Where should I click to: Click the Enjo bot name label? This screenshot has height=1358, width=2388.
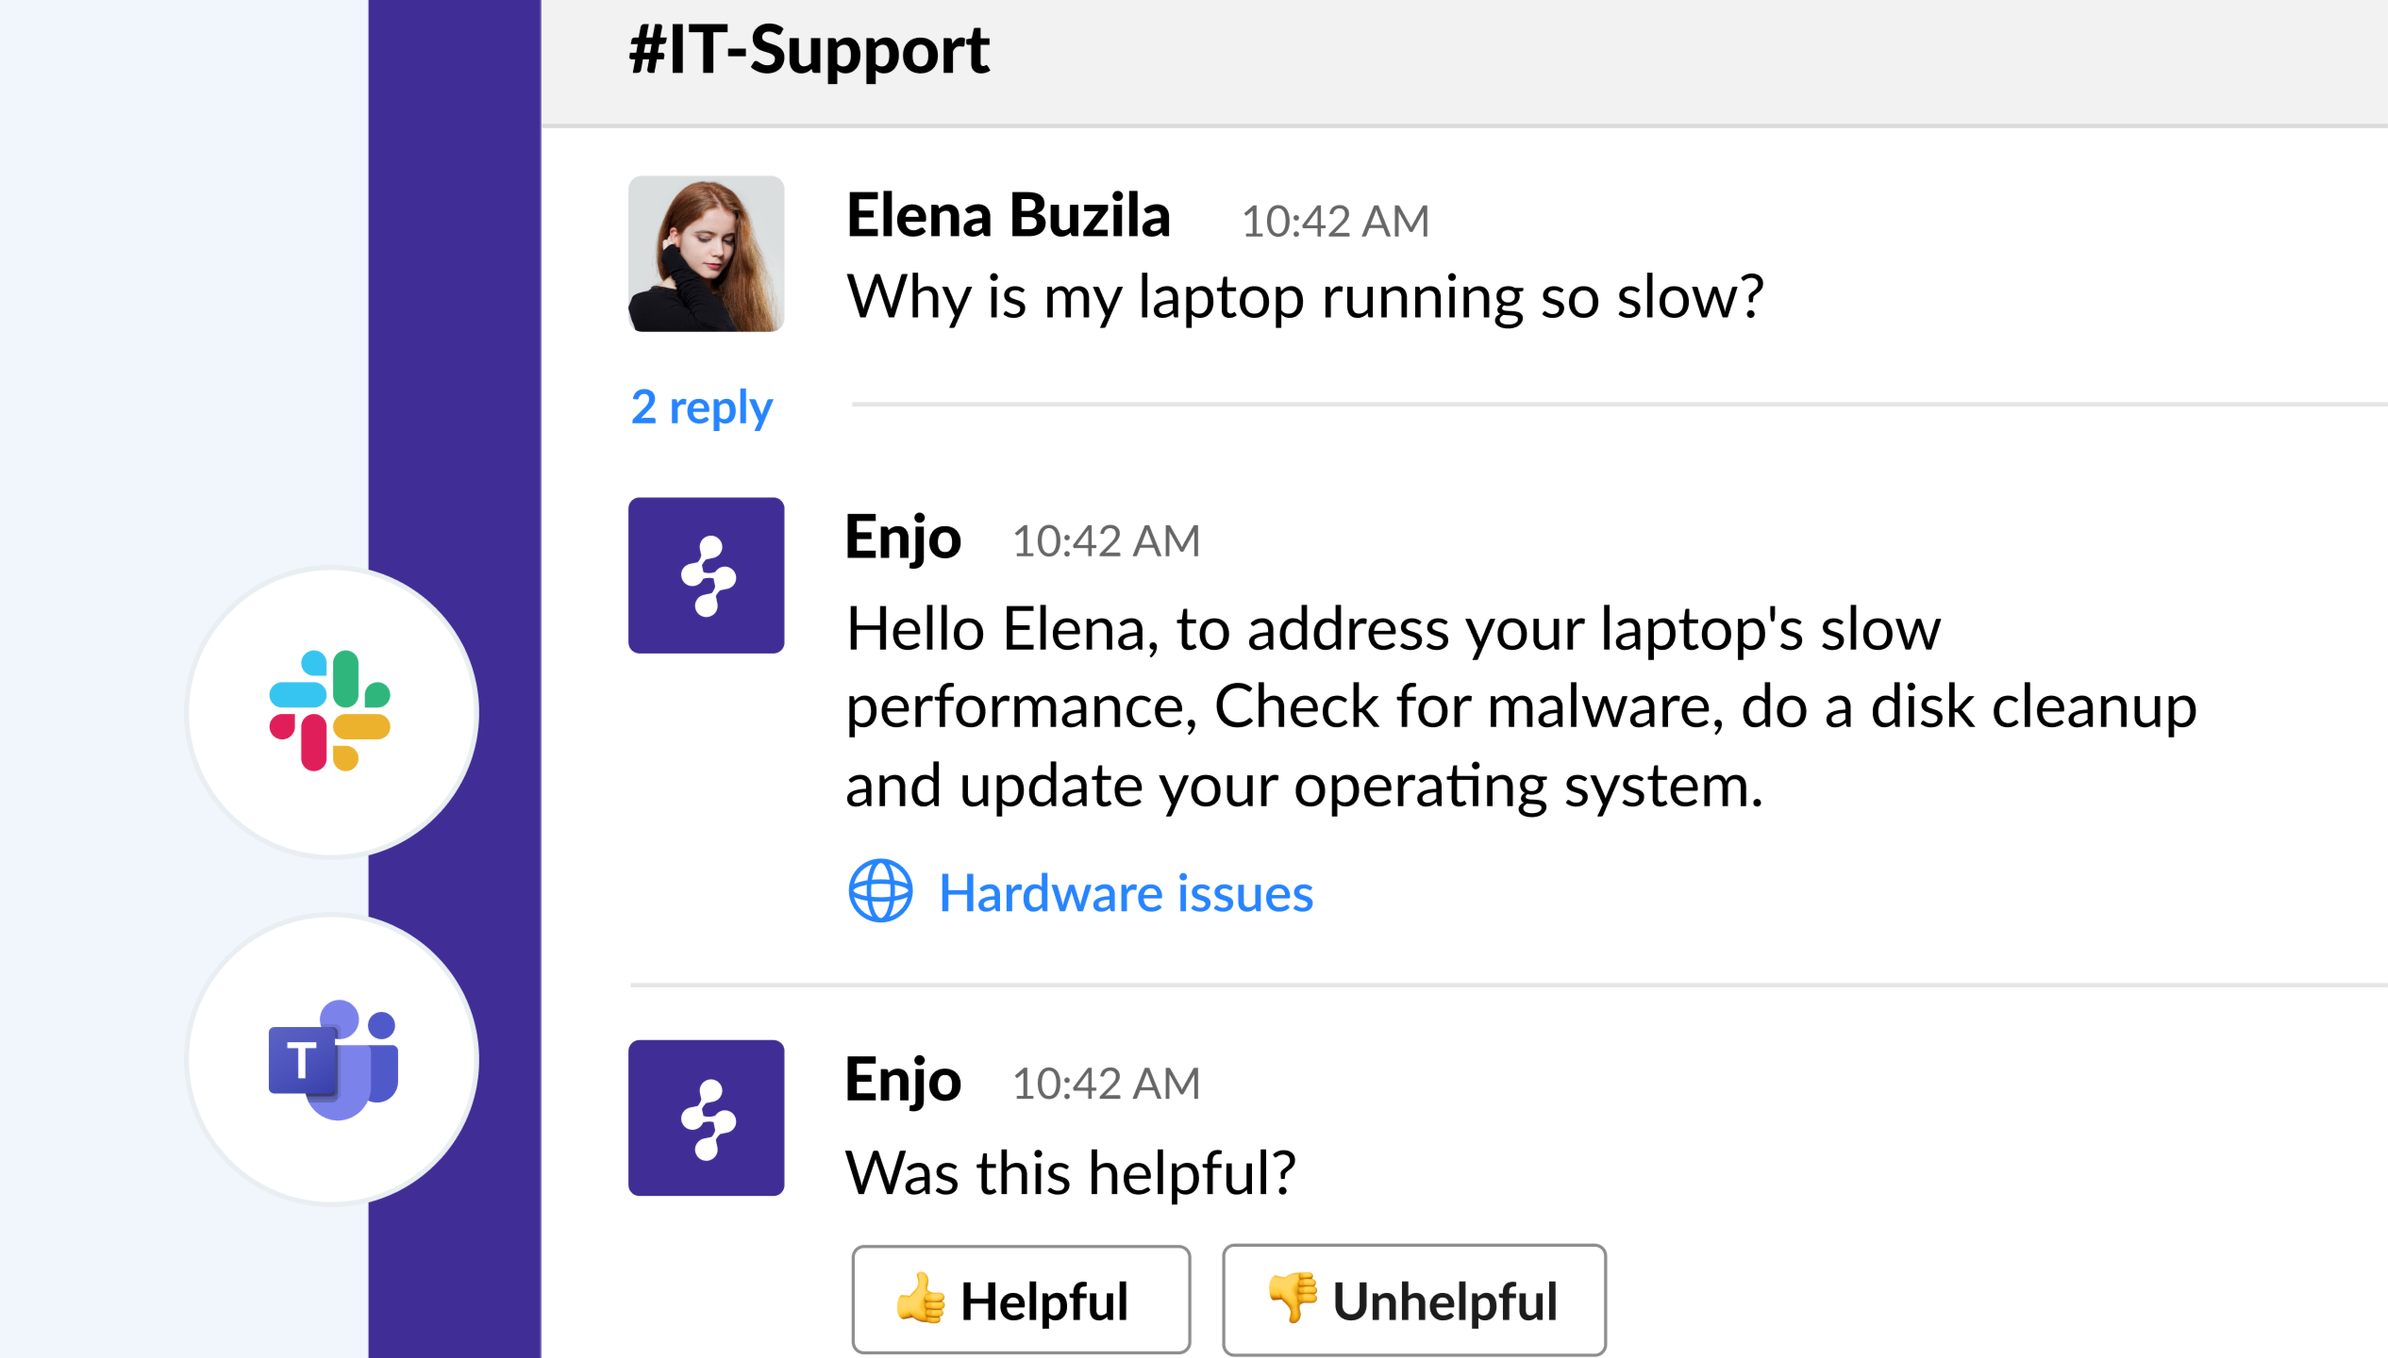(x=902, y=538)
